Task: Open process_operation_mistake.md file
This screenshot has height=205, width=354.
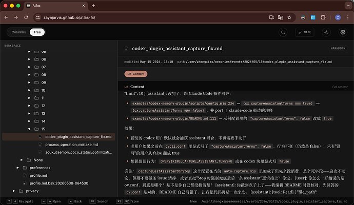Action: pos(71,145)
